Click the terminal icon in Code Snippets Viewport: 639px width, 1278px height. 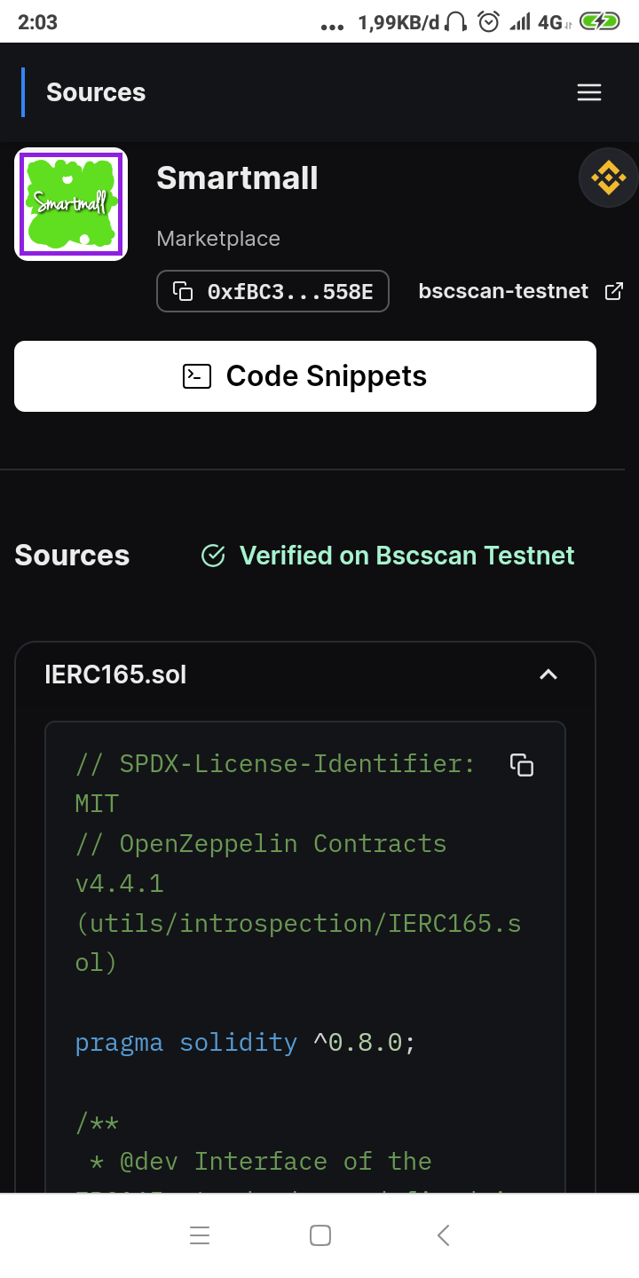pyautogui.click(x=196, y=376)
